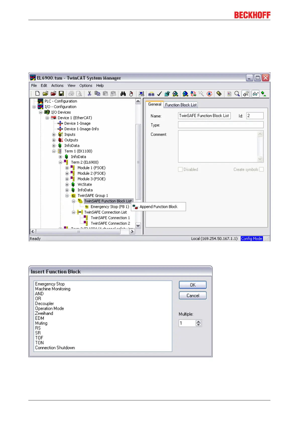The image size is (299, 423).
Task: Click into the Name input field
Action: [x=204, y=116]
